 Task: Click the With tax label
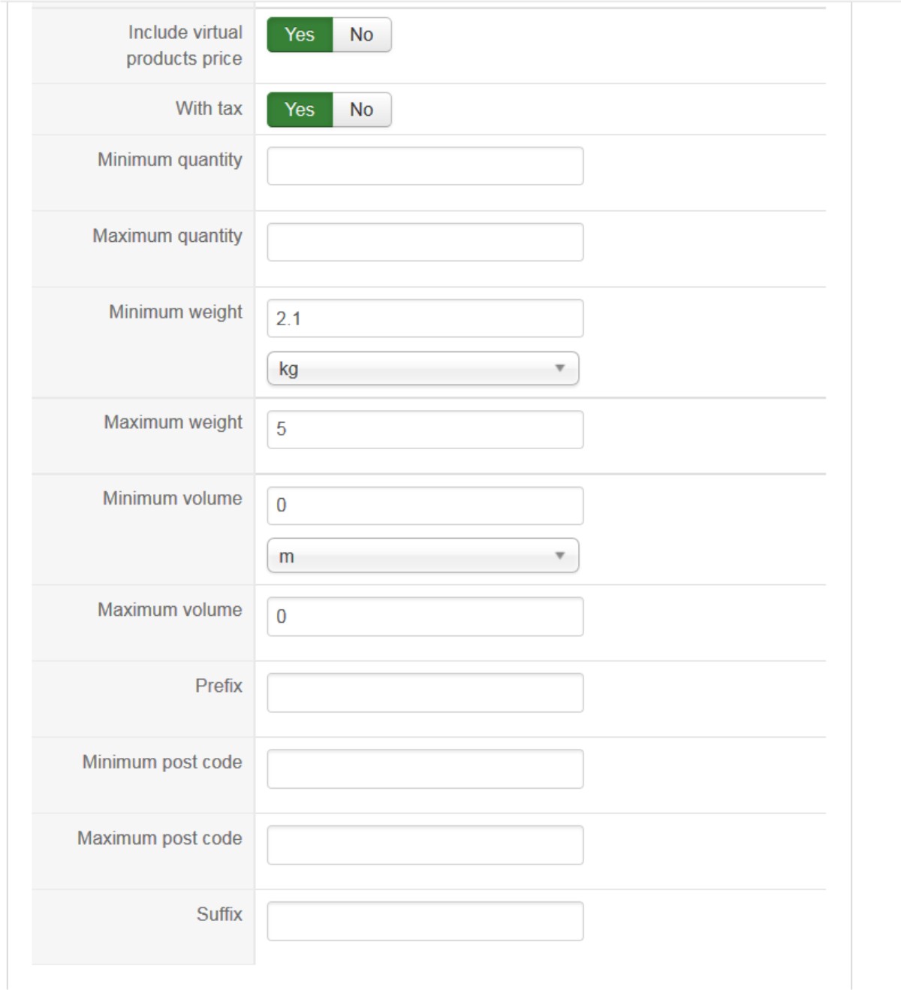coord(209,108)
